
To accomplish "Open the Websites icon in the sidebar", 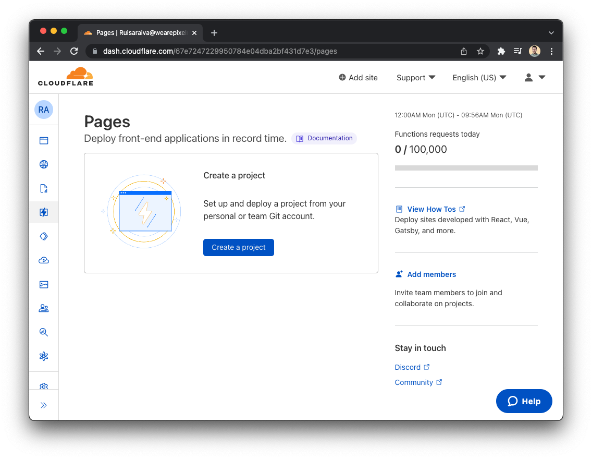I will coord(44,141).
